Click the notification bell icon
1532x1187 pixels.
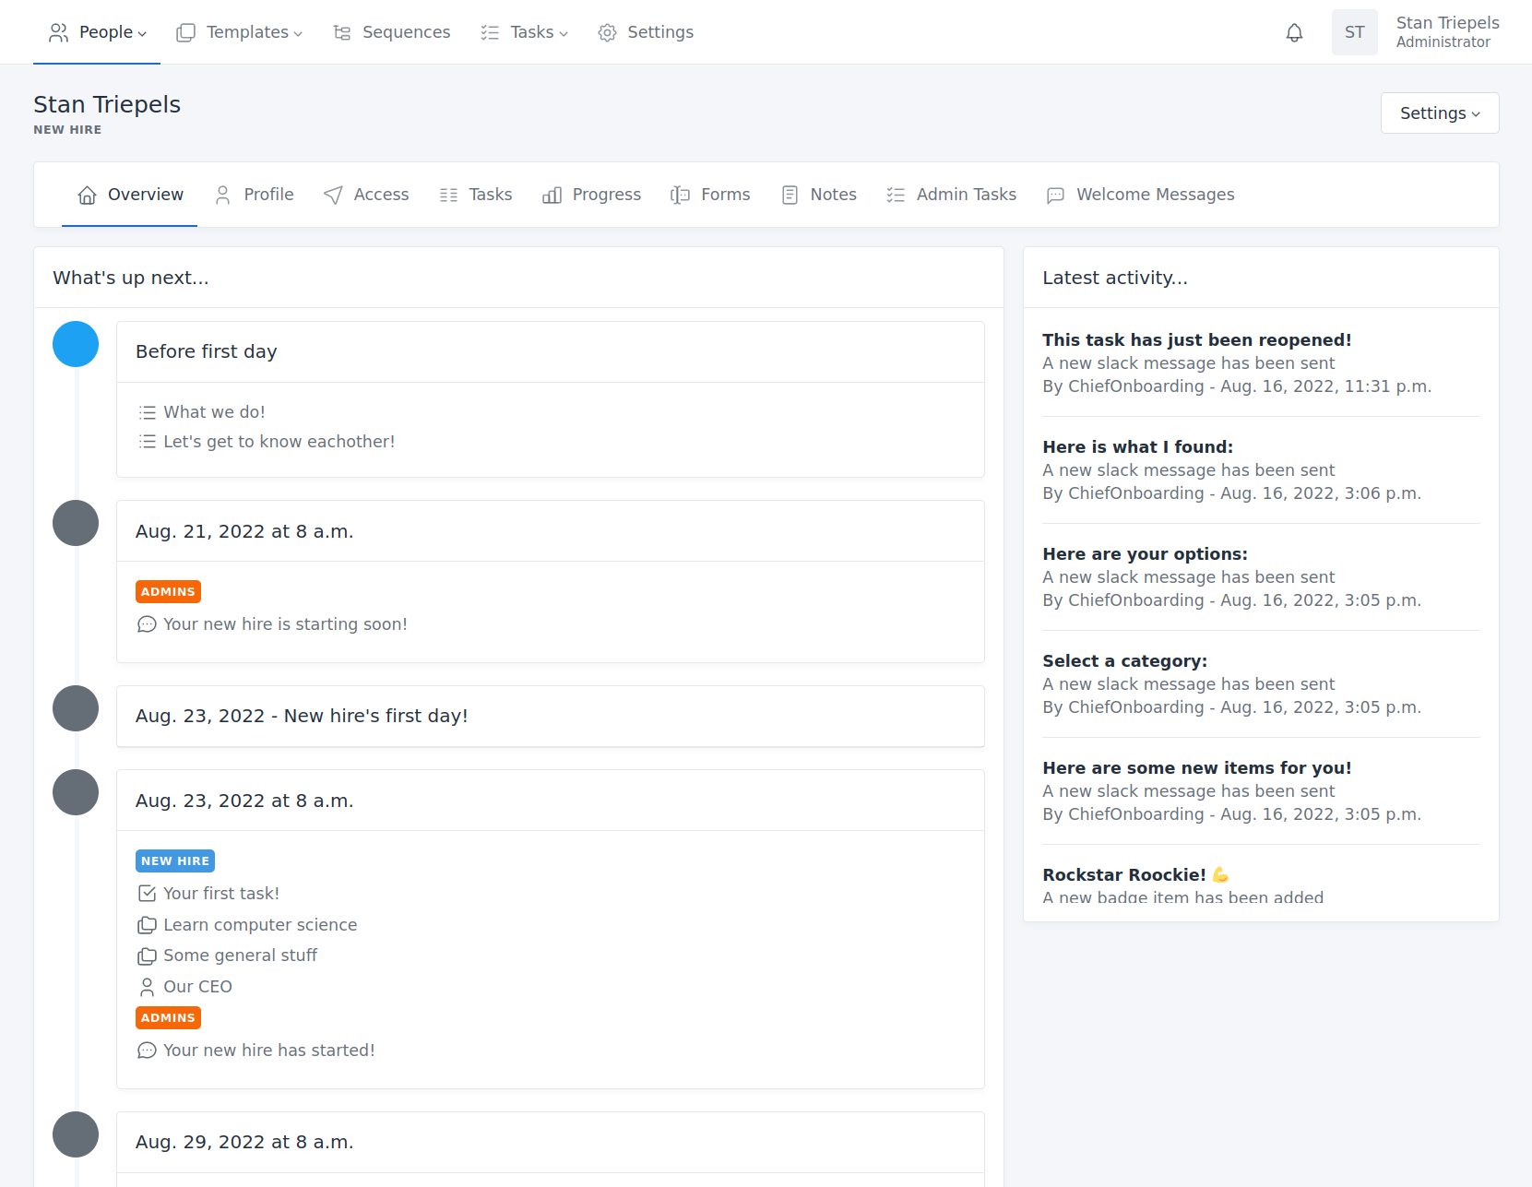tap(1294, 32)
